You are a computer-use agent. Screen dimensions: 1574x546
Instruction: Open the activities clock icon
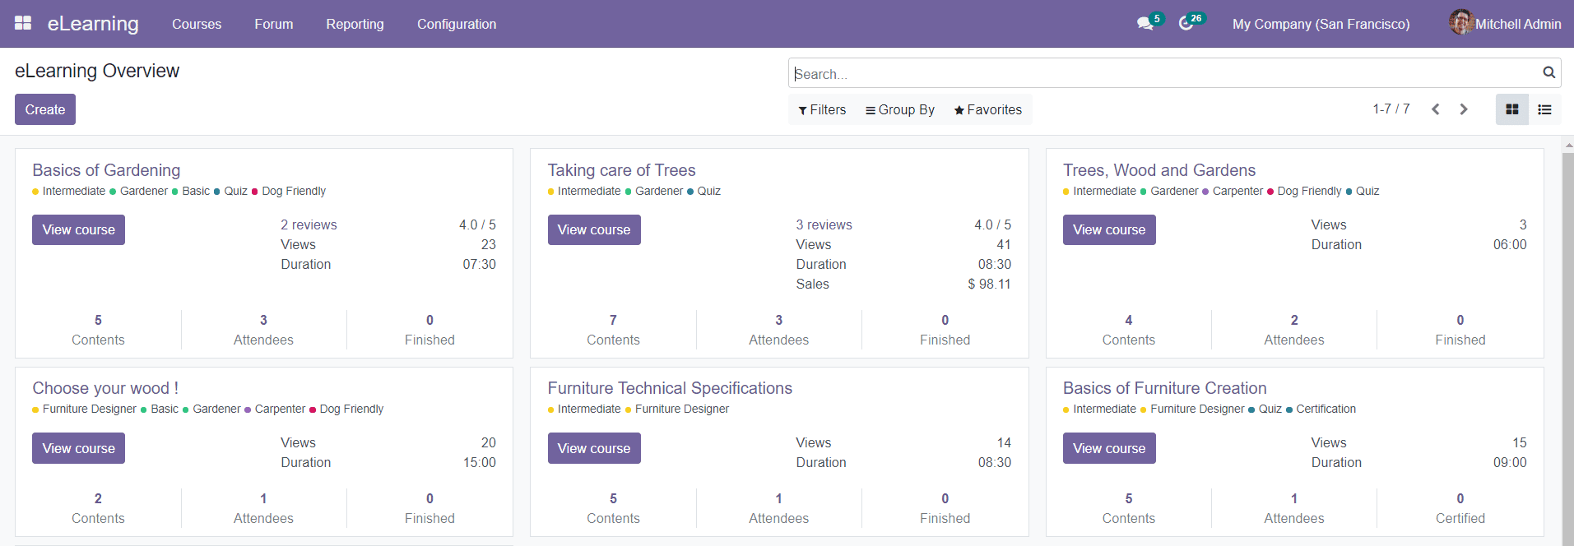point(1186,24)
